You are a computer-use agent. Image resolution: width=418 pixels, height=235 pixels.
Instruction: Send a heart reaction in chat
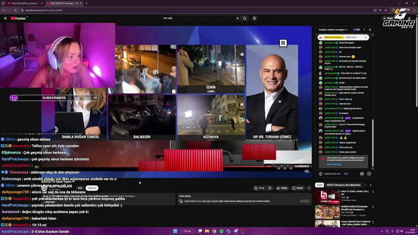pyautogui.click(x=369, y=174)
